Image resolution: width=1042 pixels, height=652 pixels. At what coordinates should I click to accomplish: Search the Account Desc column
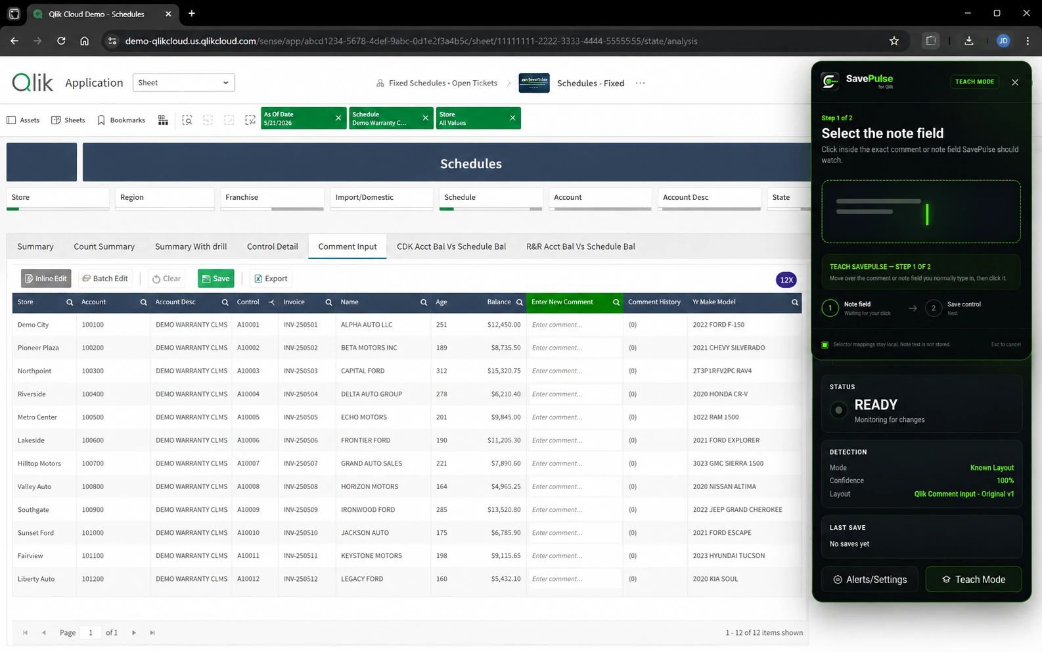click(x=225, y=302)
